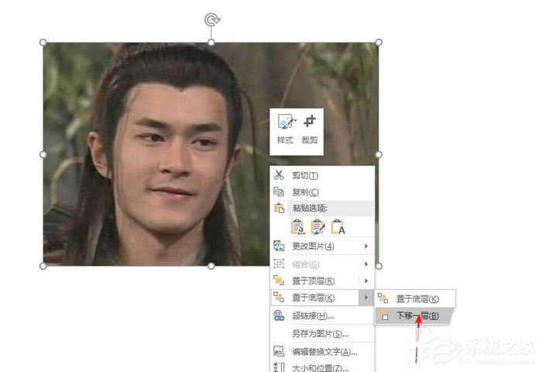This screenshot has width=542, height=372.
Task: Click the top-left resize handle of picture
Action: click(43, 43)
